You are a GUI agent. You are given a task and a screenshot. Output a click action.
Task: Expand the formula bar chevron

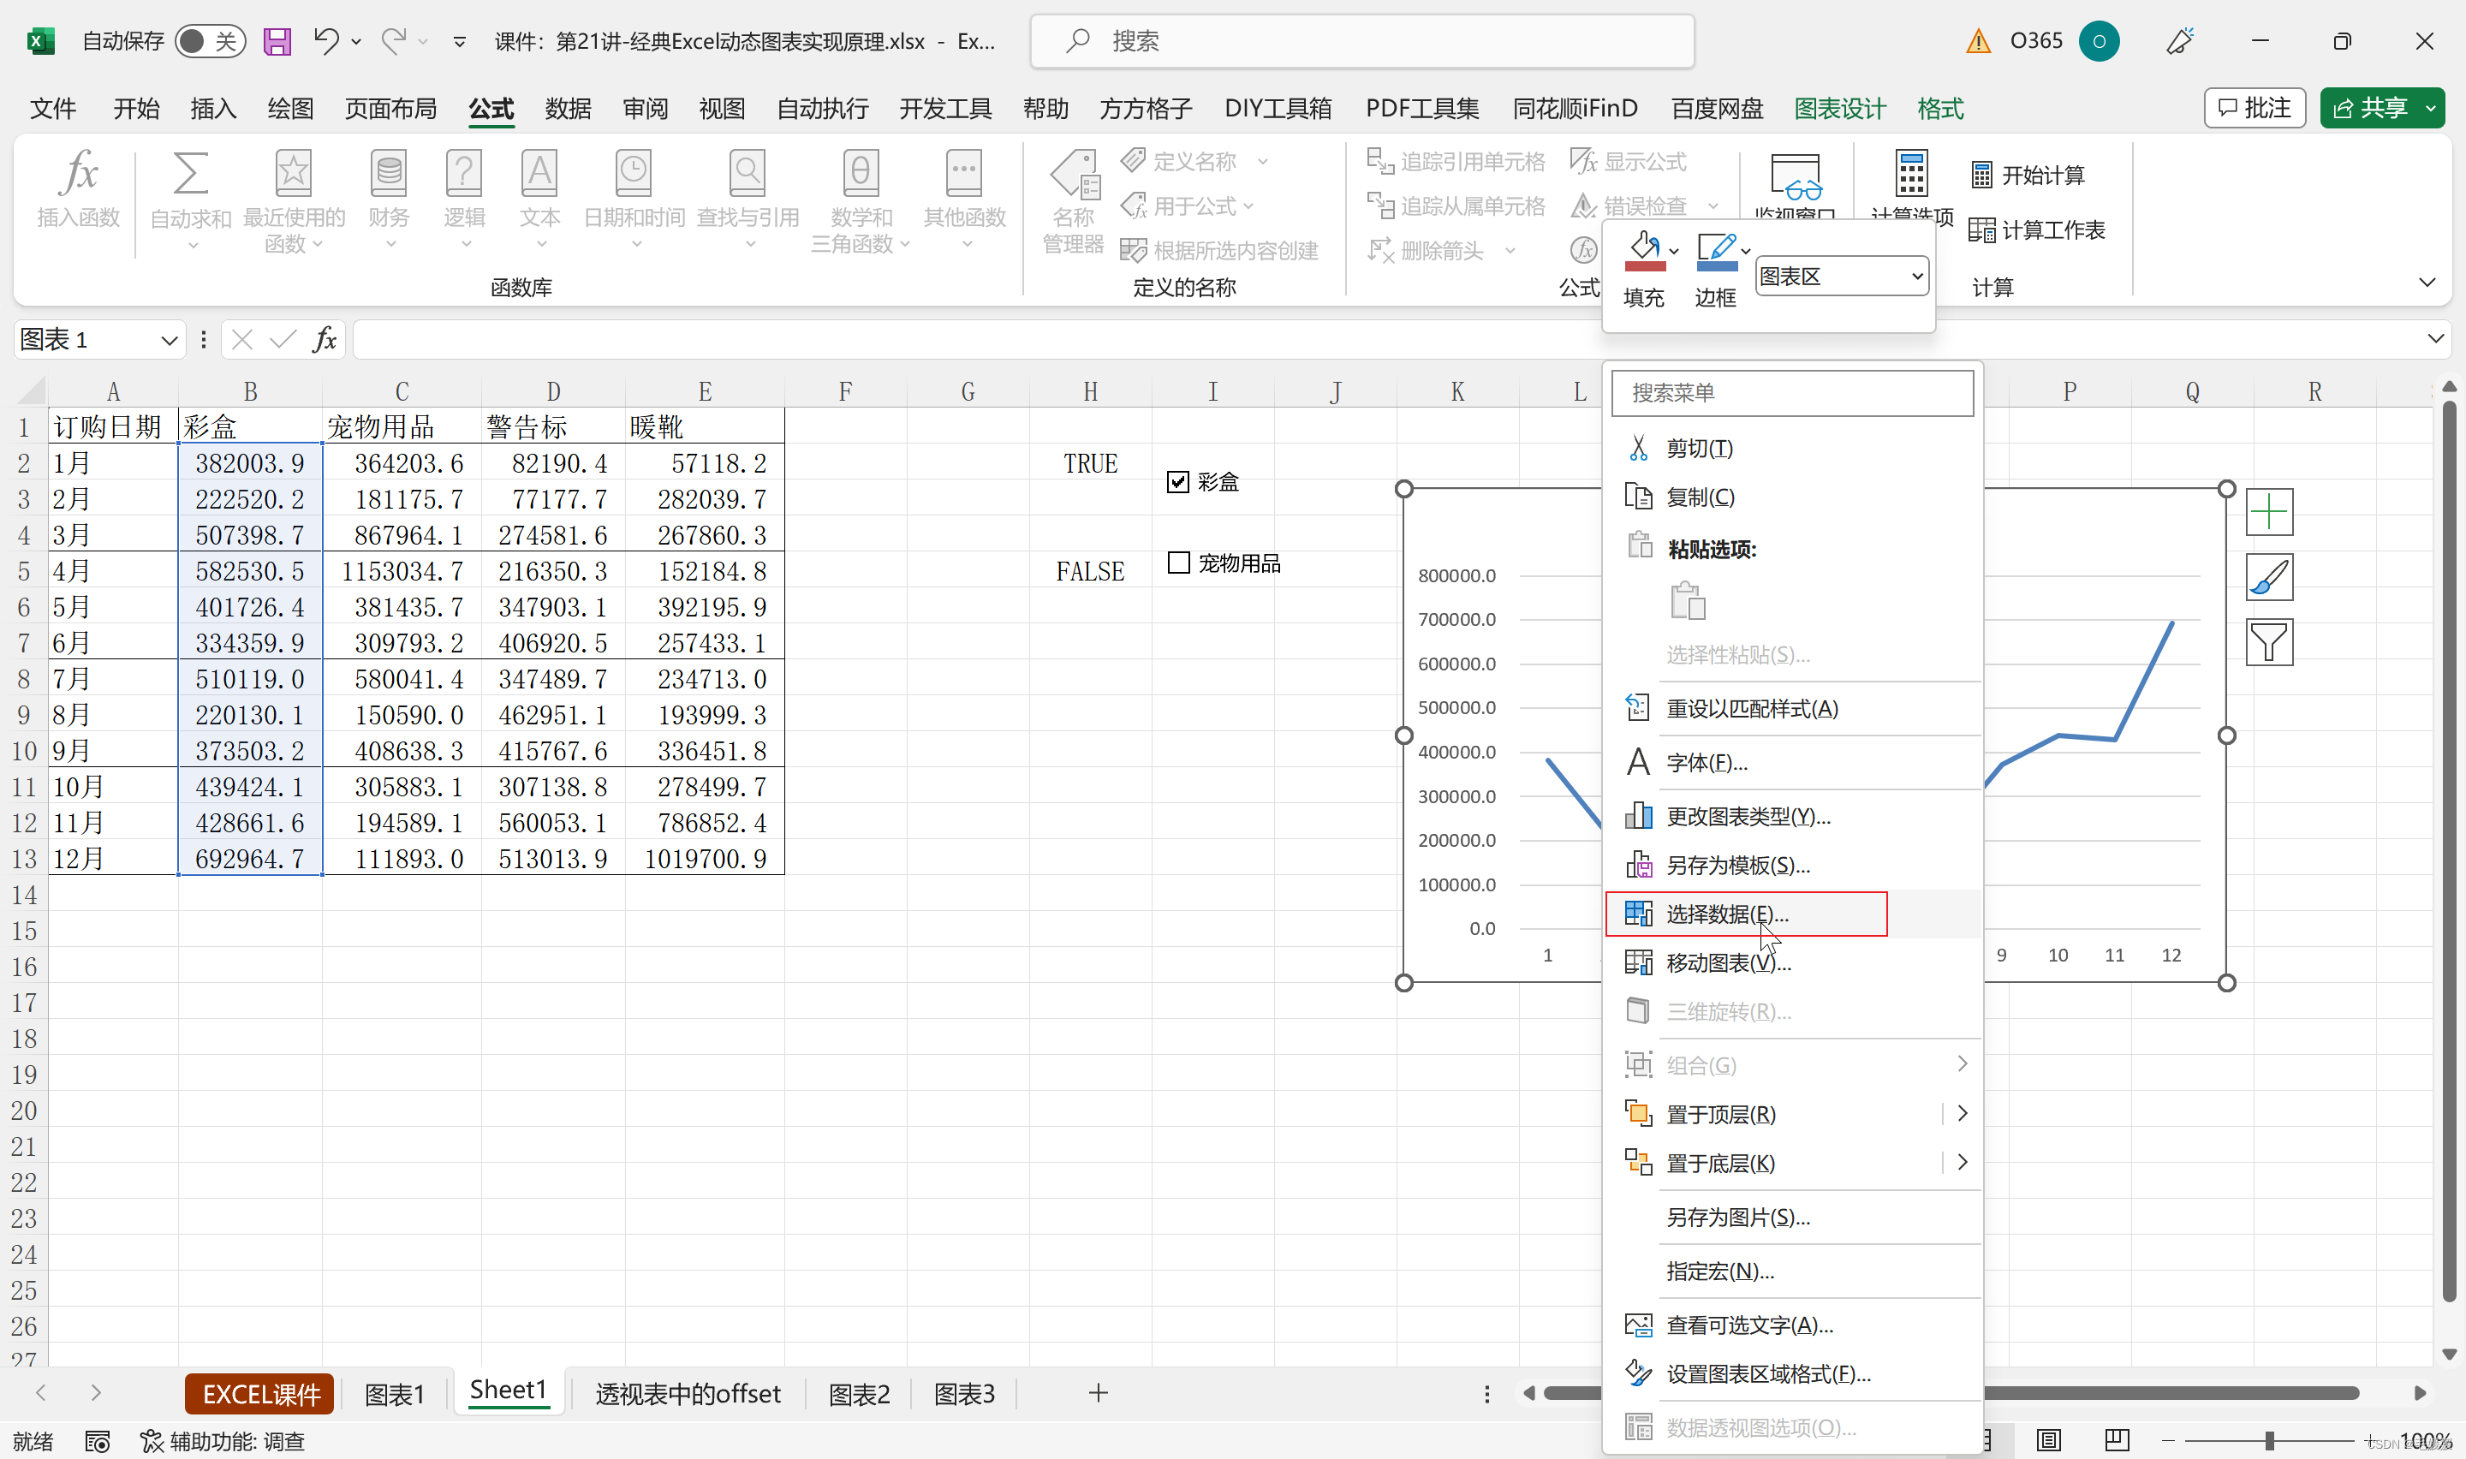(2434, 338)
